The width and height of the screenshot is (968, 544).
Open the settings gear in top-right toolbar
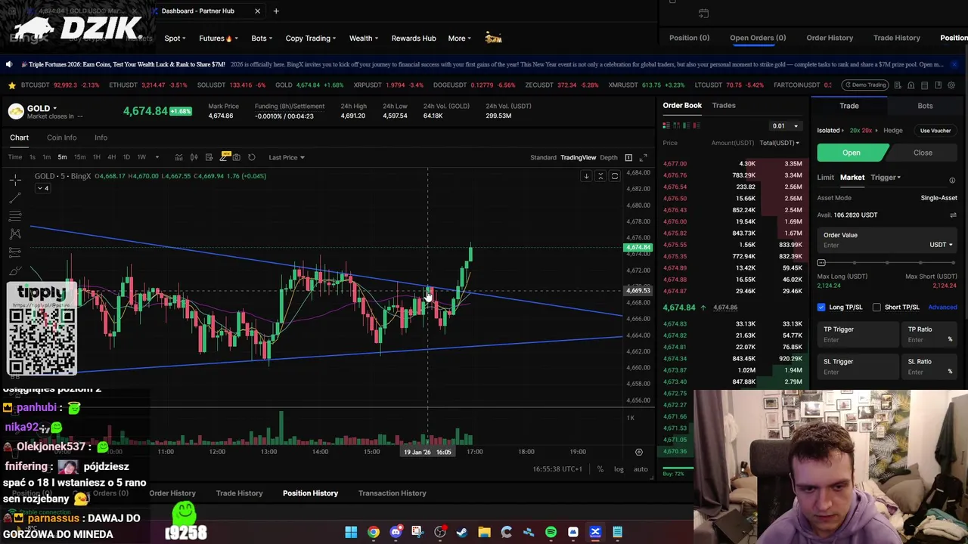click(951, 85)
